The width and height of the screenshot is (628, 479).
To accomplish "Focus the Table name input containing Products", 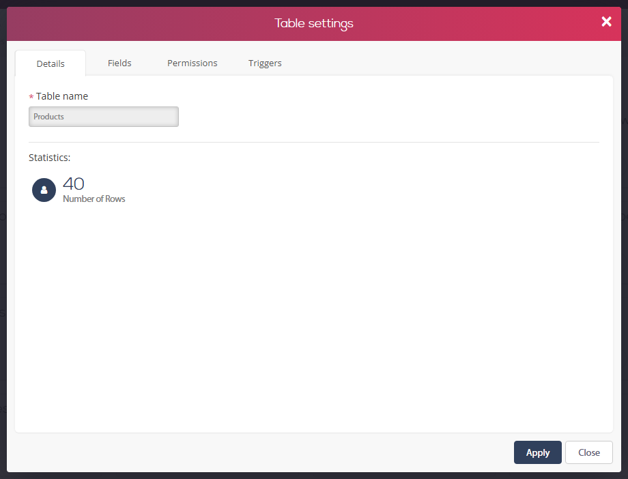I will click(104, 117).
